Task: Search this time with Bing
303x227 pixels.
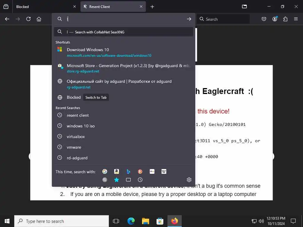Action: (128, 171)
